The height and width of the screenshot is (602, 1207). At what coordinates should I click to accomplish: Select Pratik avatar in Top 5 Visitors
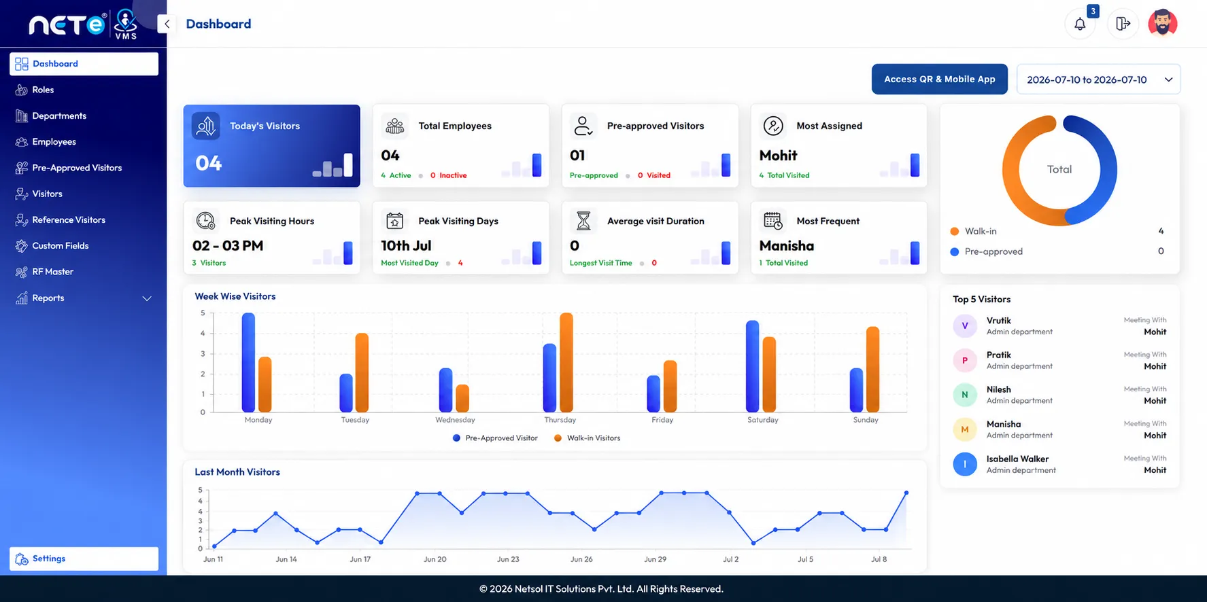[x=964, y=361]
